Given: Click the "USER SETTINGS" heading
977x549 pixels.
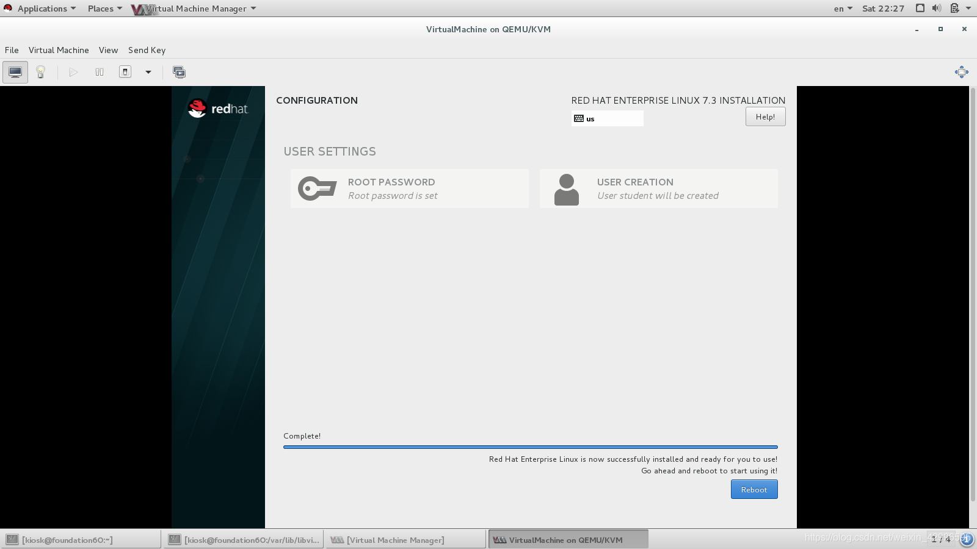Looking at the screenshot, I should click(x=330, y=151).
